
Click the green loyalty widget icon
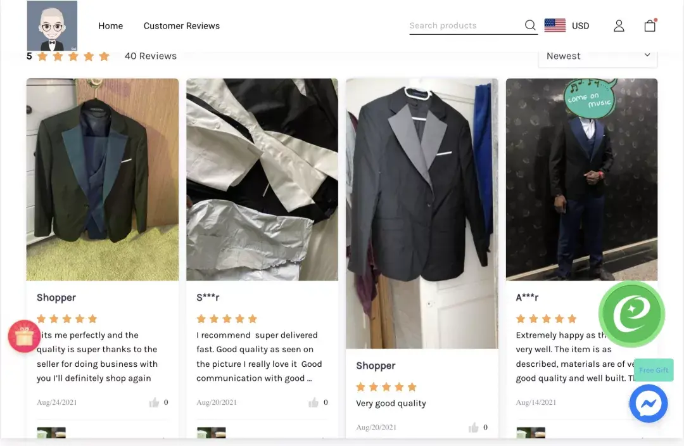click(631, 314)
